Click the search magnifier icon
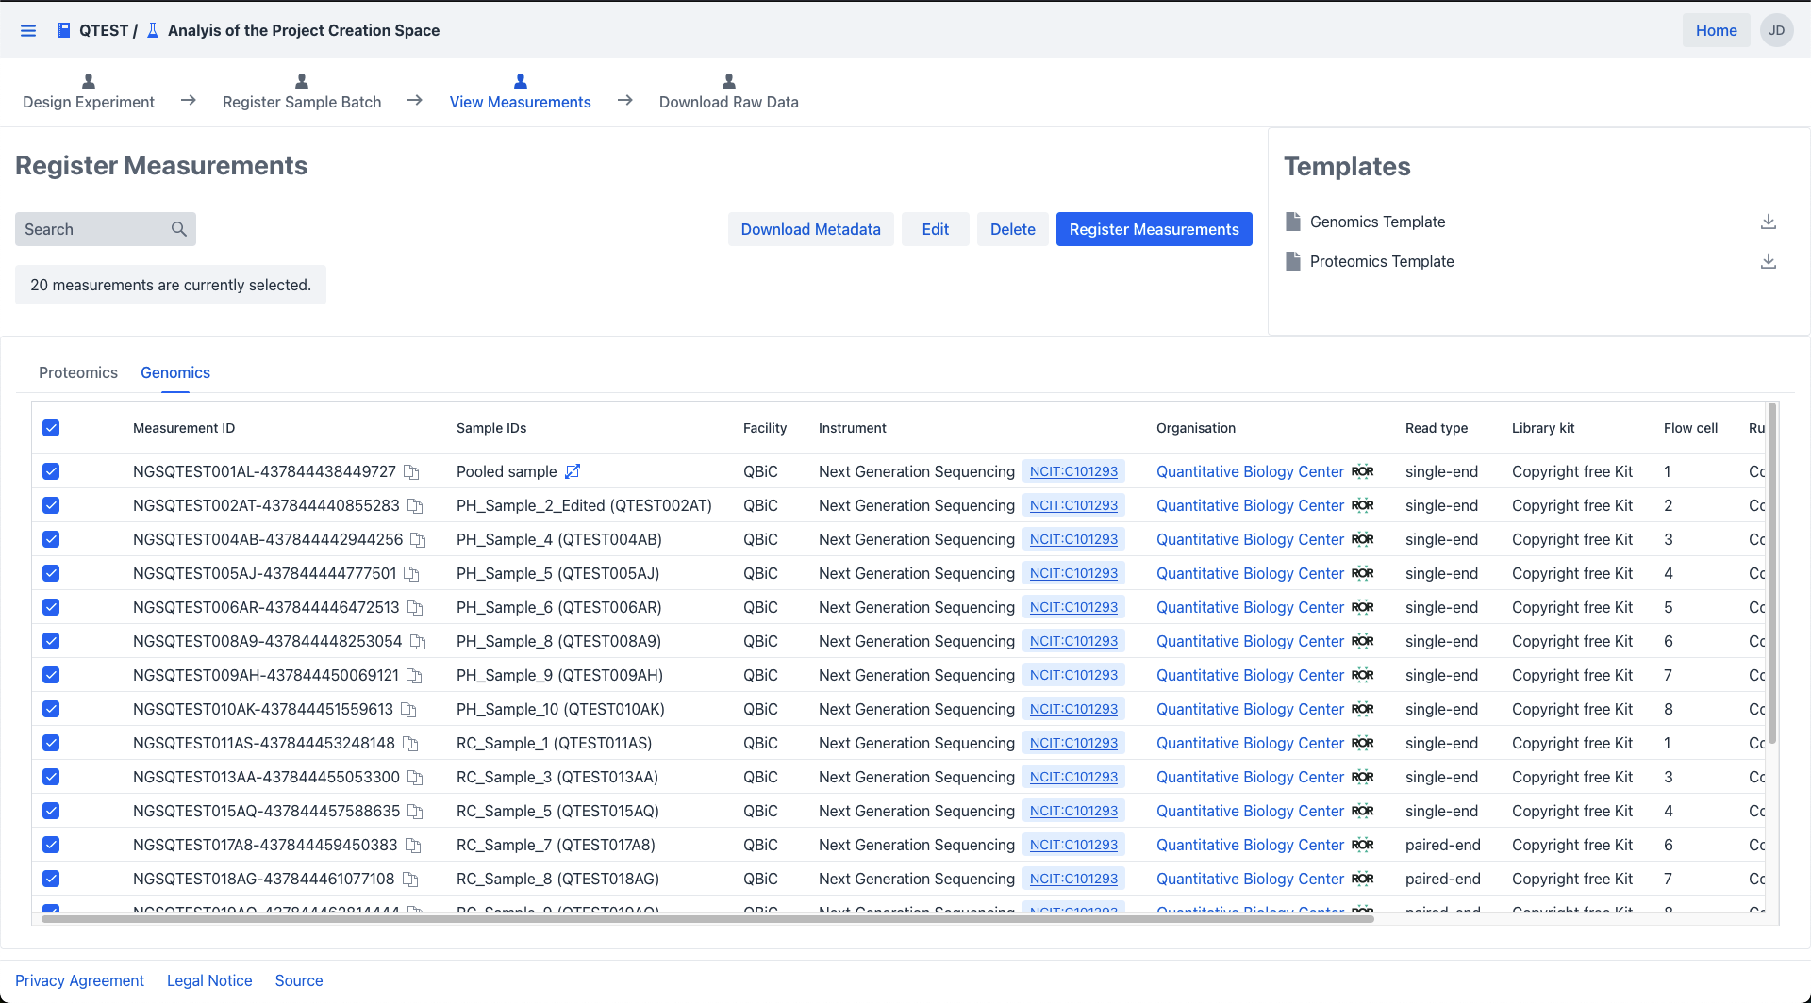The width and height of the screenshot is (1811, 1003). [x=179, y=229]
